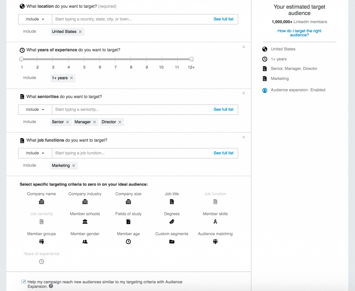Dismiss the years of experience section
Screen dimensions: 355x291
pos(244,47)
